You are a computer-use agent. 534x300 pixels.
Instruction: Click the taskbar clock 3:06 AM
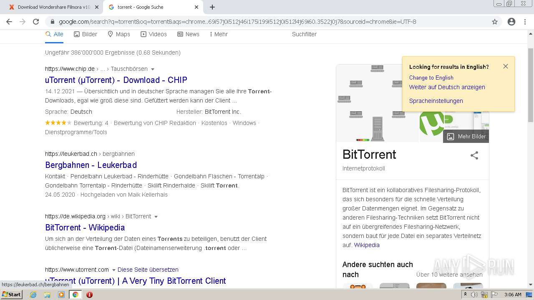tap(513, 295)
